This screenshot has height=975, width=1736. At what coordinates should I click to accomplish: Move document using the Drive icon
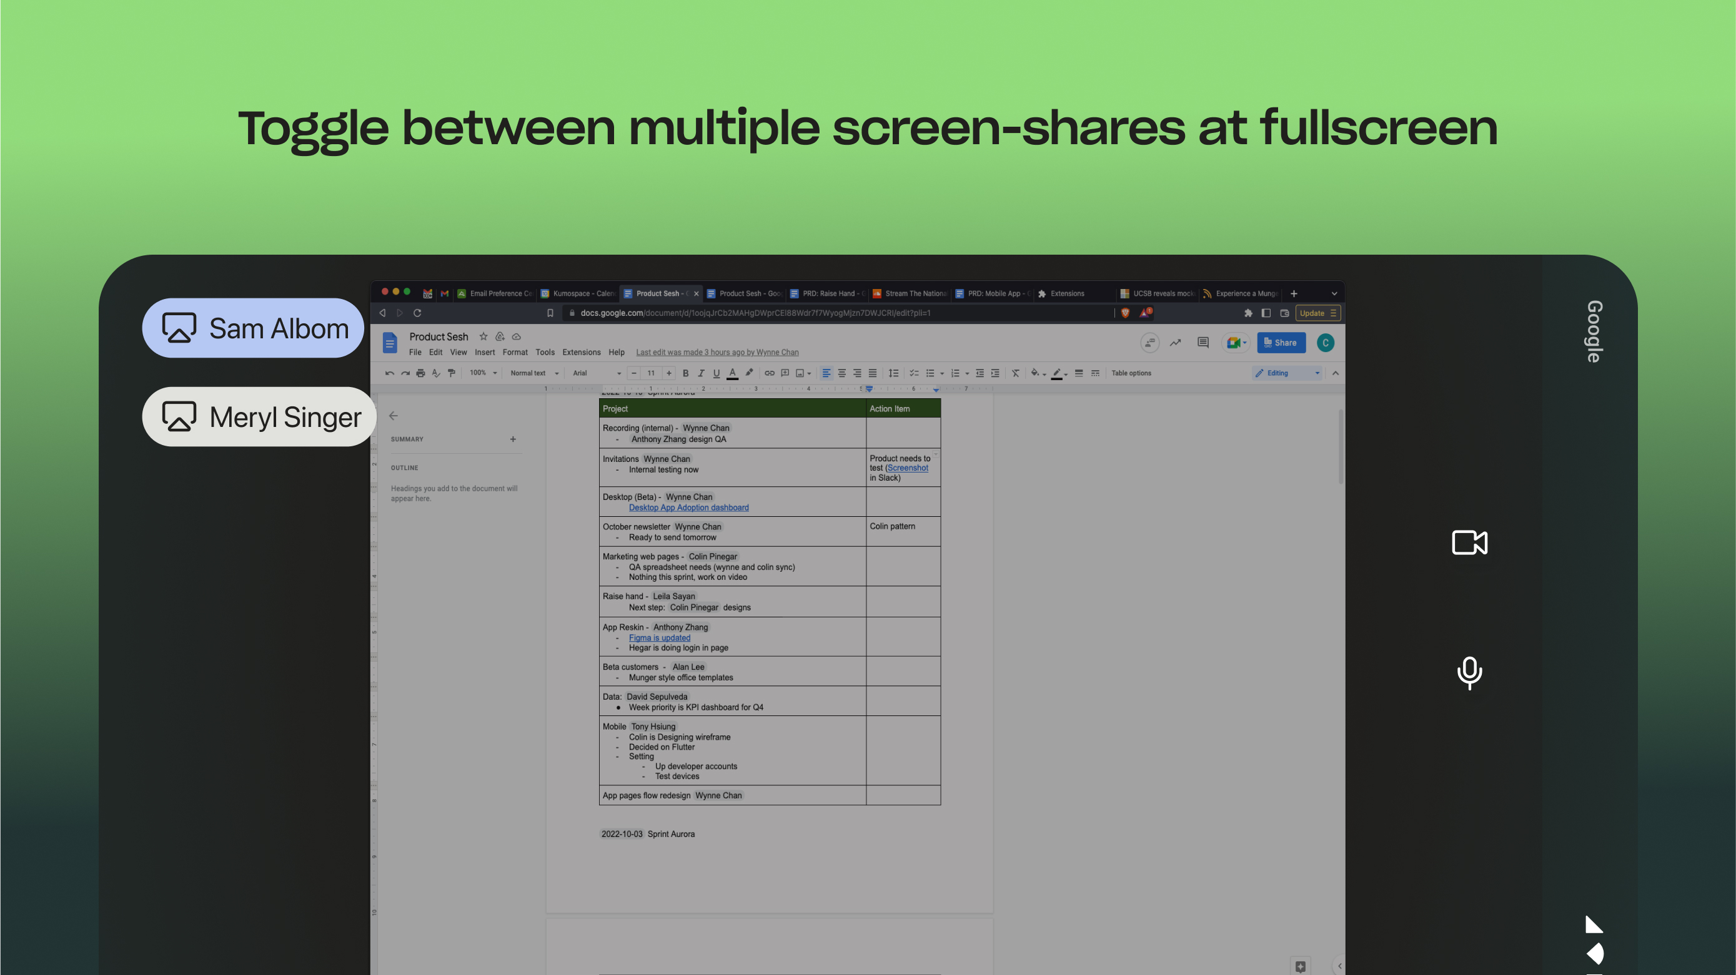pyautogui.click(x=500, y=336)
